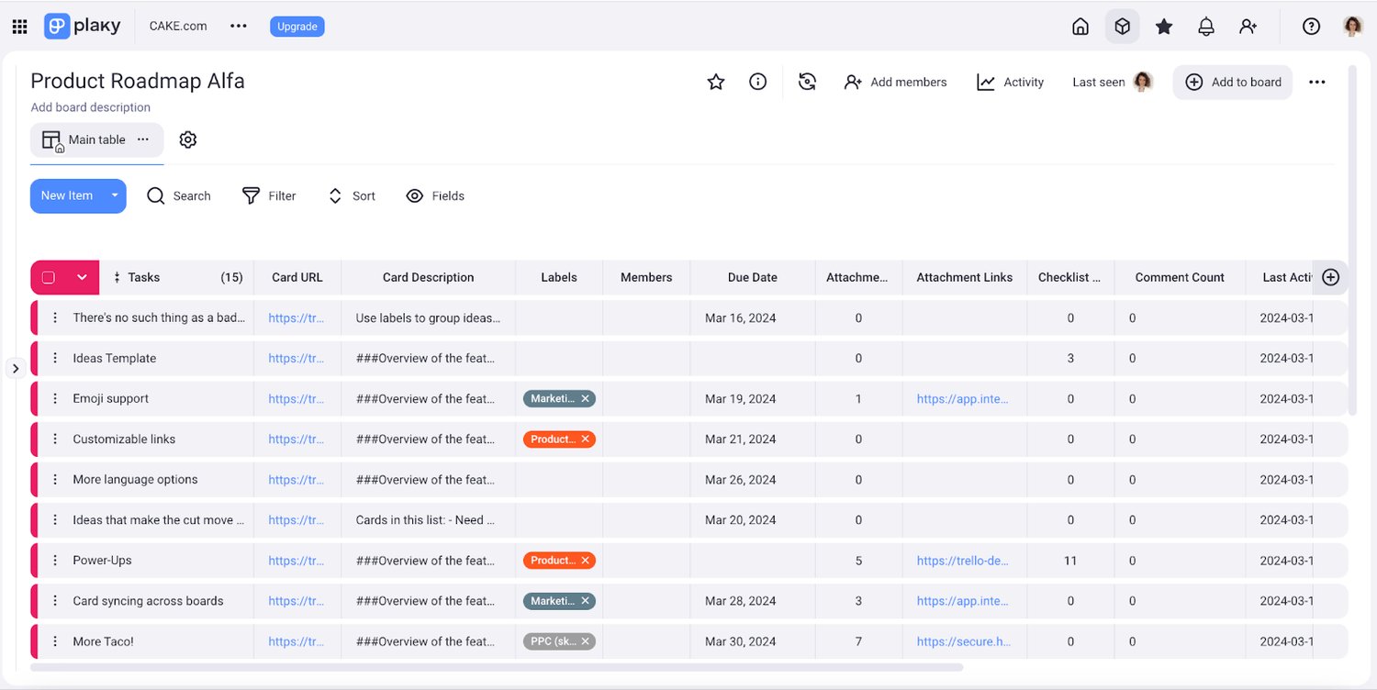This screenshot has width=1377, height=690.
Task: Expand the left sidebar arrow
Action: pyautogui.click(x=16, y=368)
